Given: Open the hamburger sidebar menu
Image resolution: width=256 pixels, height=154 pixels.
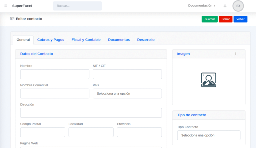Looking at the screenshot, I should pos(6,6).
